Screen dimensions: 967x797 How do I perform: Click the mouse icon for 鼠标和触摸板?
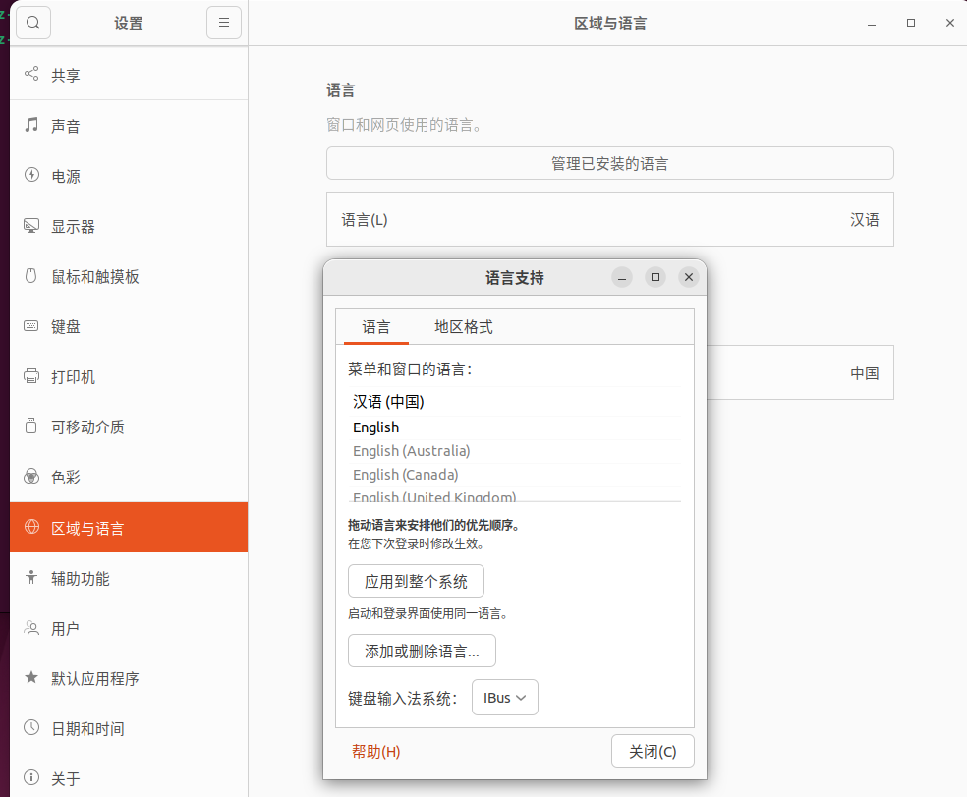pos(31,275)
